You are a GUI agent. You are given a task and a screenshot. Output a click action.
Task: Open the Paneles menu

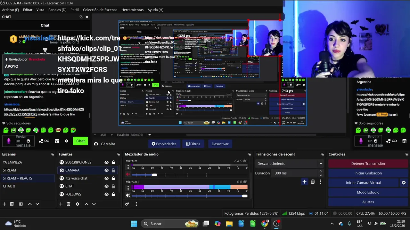click(x=57, y=10)
